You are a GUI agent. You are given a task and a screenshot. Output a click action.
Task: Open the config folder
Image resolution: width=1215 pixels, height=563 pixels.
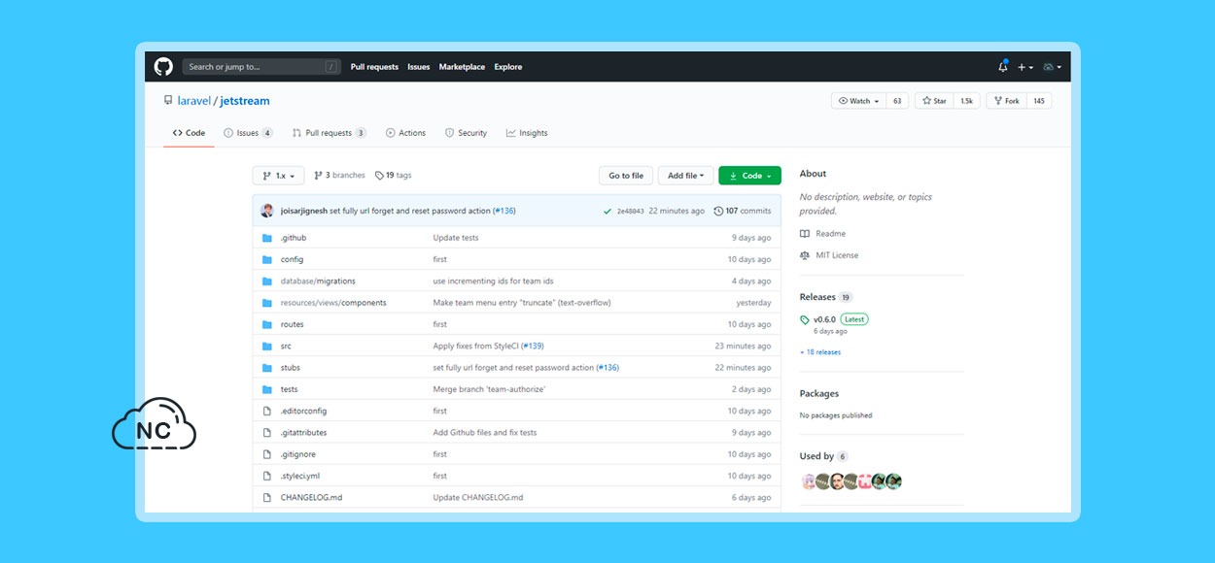tap(292, 259)
